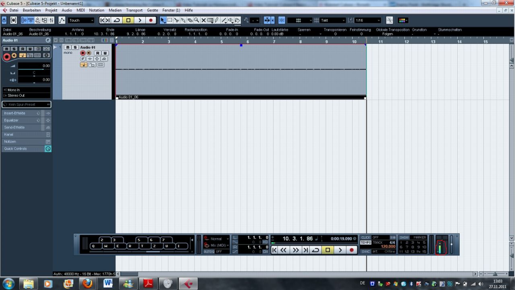Open the Hilfe menu
This screenshot has height=290, width=515.
point(189,10)
